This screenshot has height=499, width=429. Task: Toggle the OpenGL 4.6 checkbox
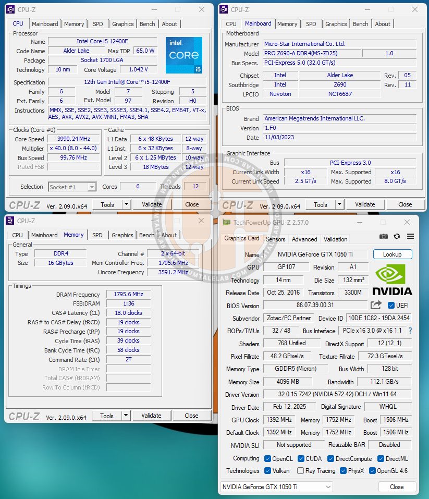tap(372, 471)
